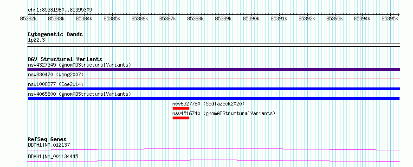Click the blue nsv4065500 variant bar
This screenshot has width=413, height=167.
coord(213,99)
